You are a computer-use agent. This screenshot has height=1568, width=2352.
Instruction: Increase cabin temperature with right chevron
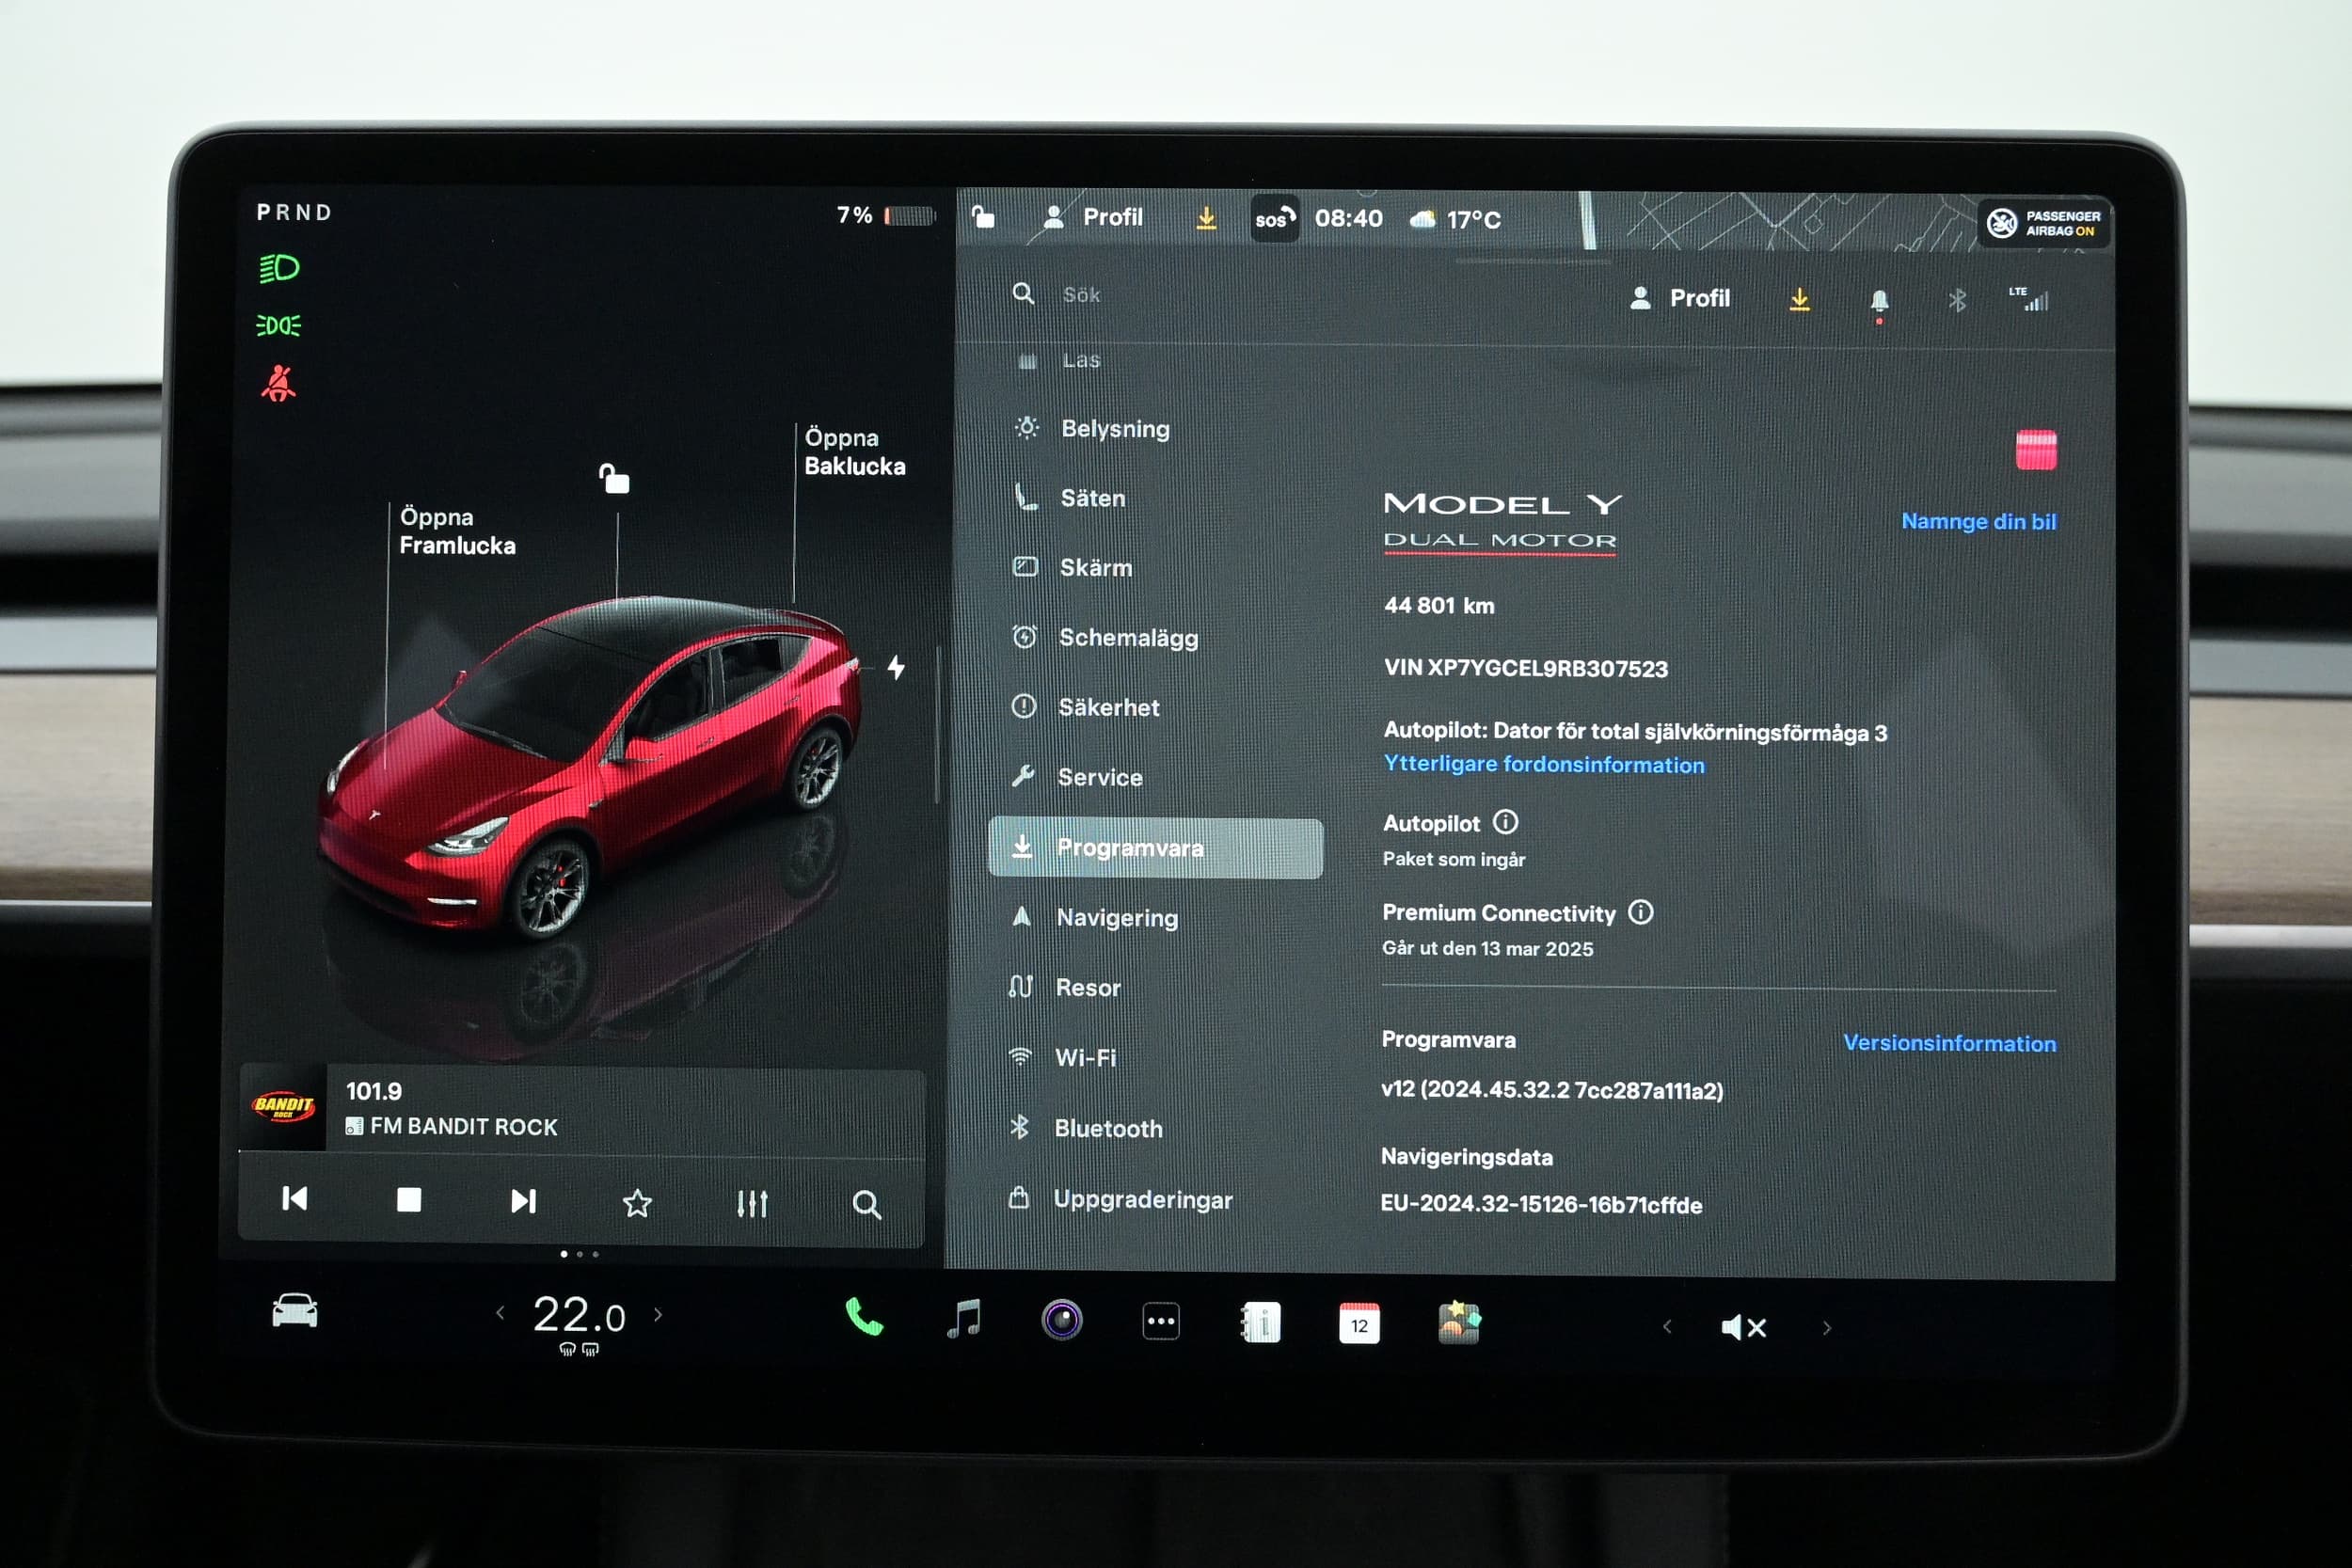click(658, 1315)
